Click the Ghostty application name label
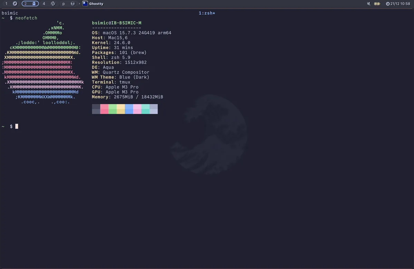Screen dimensions: 414x269 point(96,4)
